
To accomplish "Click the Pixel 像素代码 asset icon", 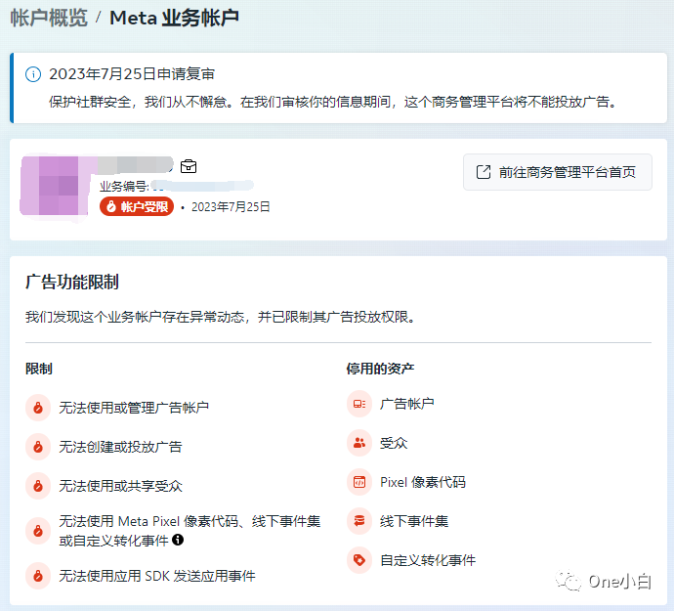I will coord(359,482).
